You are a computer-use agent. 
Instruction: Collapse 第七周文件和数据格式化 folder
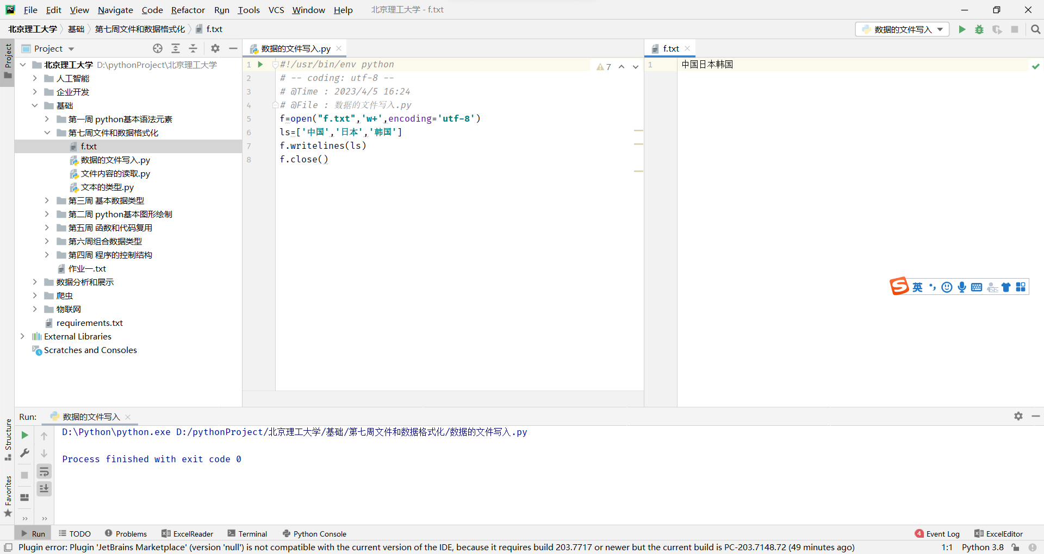pos(47,133)
